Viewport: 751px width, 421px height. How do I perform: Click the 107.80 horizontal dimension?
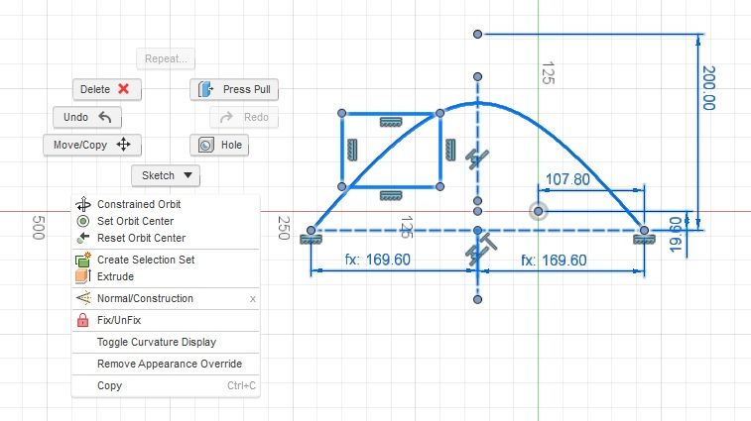567,179
